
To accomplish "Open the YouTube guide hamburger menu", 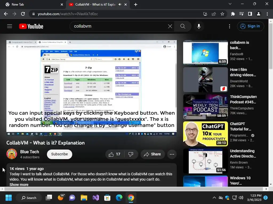I will coord(10,26).
